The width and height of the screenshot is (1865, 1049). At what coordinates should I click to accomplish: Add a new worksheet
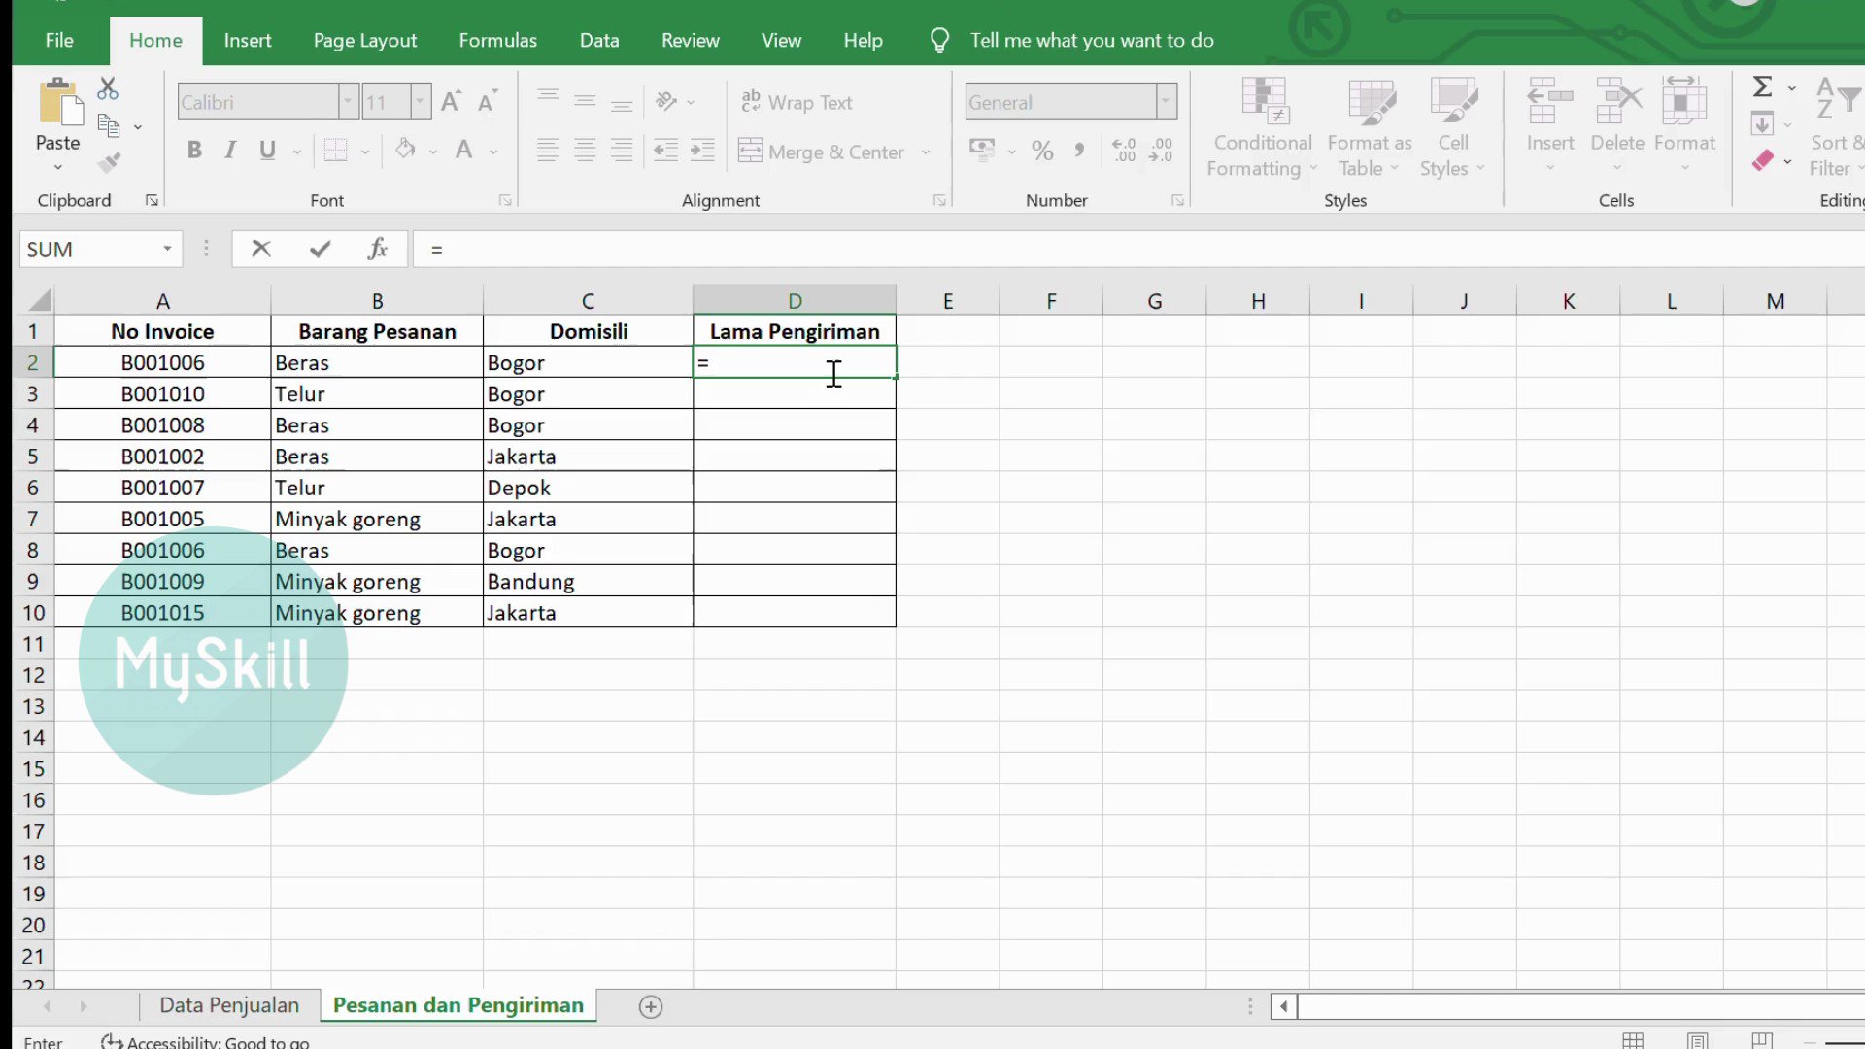(x=650, y=1006)
